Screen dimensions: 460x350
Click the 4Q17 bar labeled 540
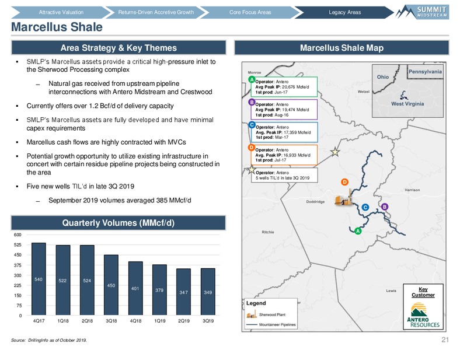coord(39,279)
